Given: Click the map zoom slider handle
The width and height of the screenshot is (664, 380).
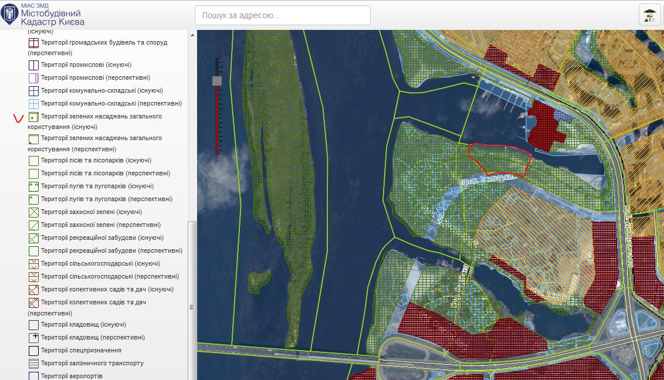Looking at the screenshot, I should (x=217, y=81).
